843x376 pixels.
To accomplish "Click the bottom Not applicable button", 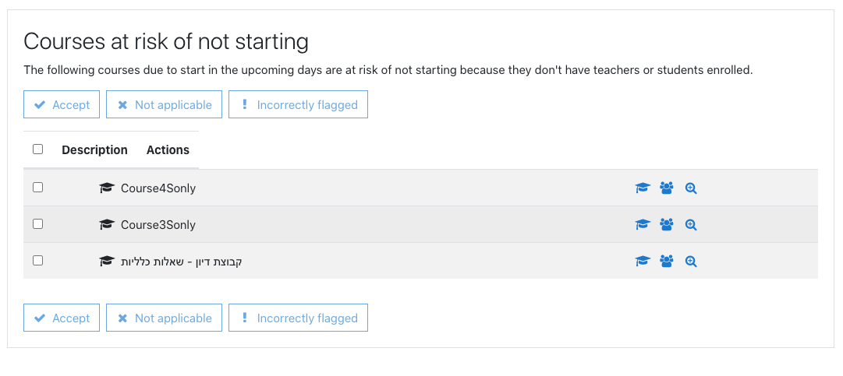I will [164, 318].
